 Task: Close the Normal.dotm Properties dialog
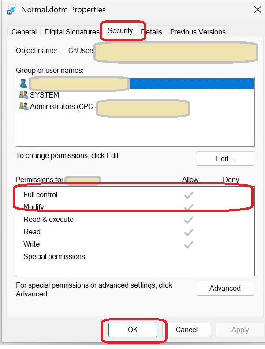click(x=258, y=10)
